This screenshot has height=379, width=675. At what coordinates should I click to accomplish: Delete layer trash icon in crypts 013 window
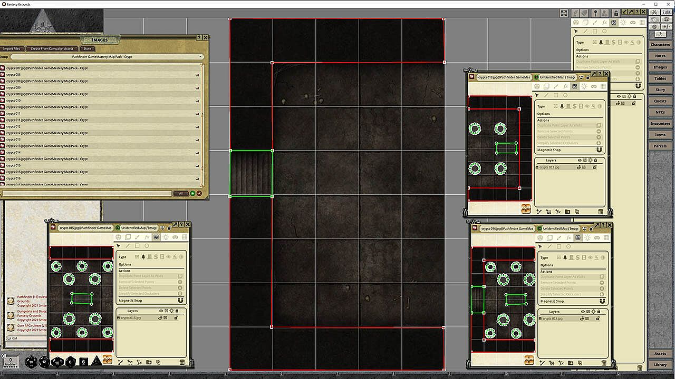point(601,212)
